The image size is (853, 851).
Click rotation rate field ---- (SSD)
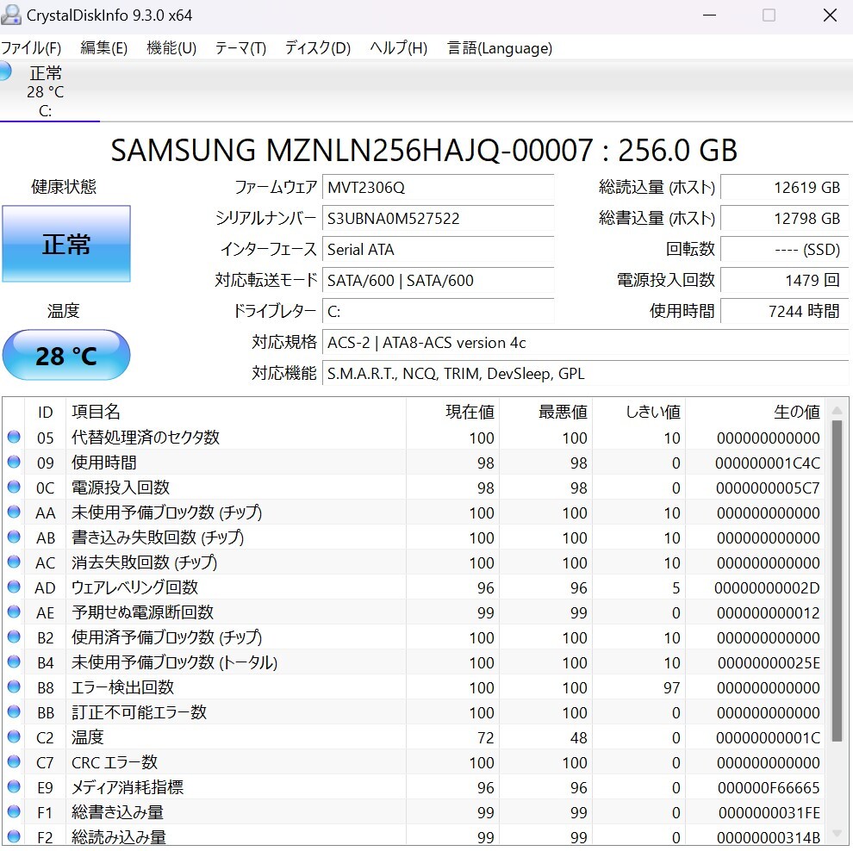click(784, 250)
